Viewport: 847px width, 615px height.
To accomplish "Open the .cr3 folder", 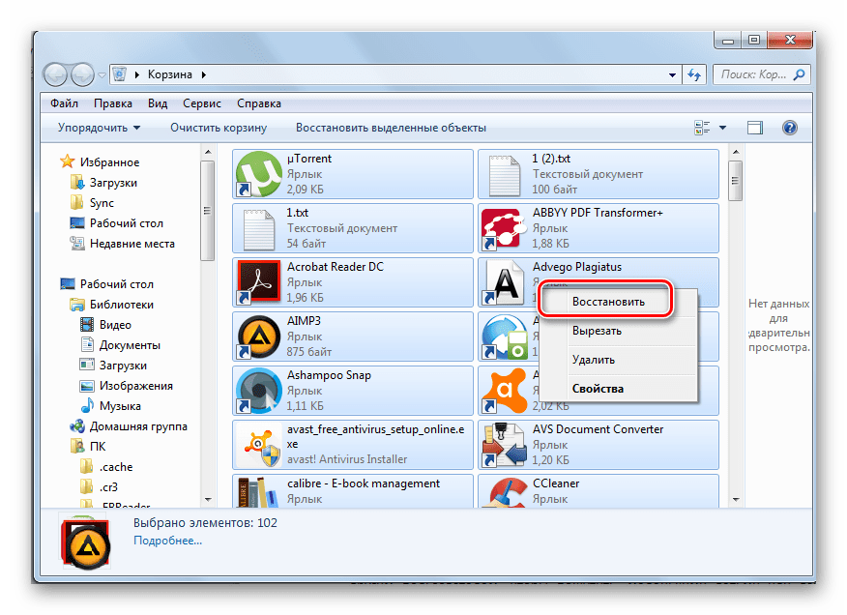I will pyautogui.click(x=108, y=487).
